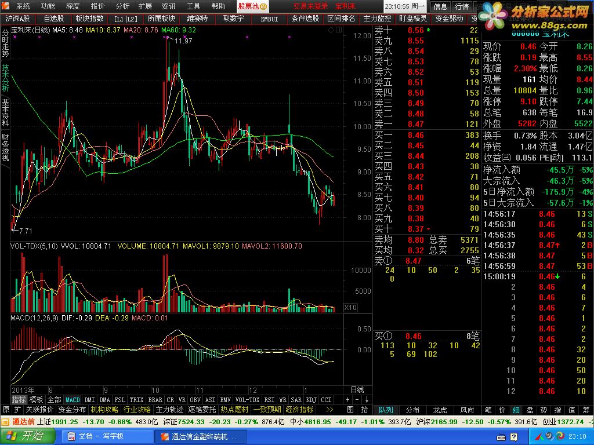Open 热点题材 bottom tab
594x445 pixels.
pos(235,410)
